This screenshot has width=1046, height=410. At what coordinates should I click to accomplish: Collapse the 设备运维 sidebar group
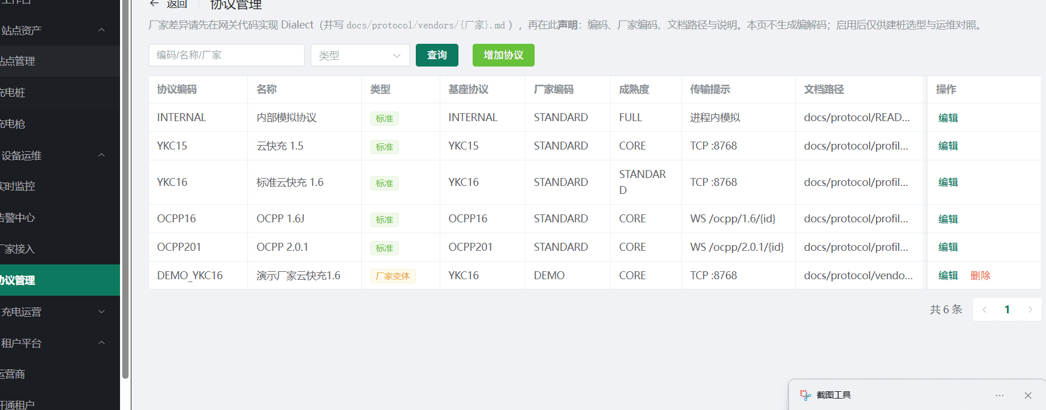[60, 155]
